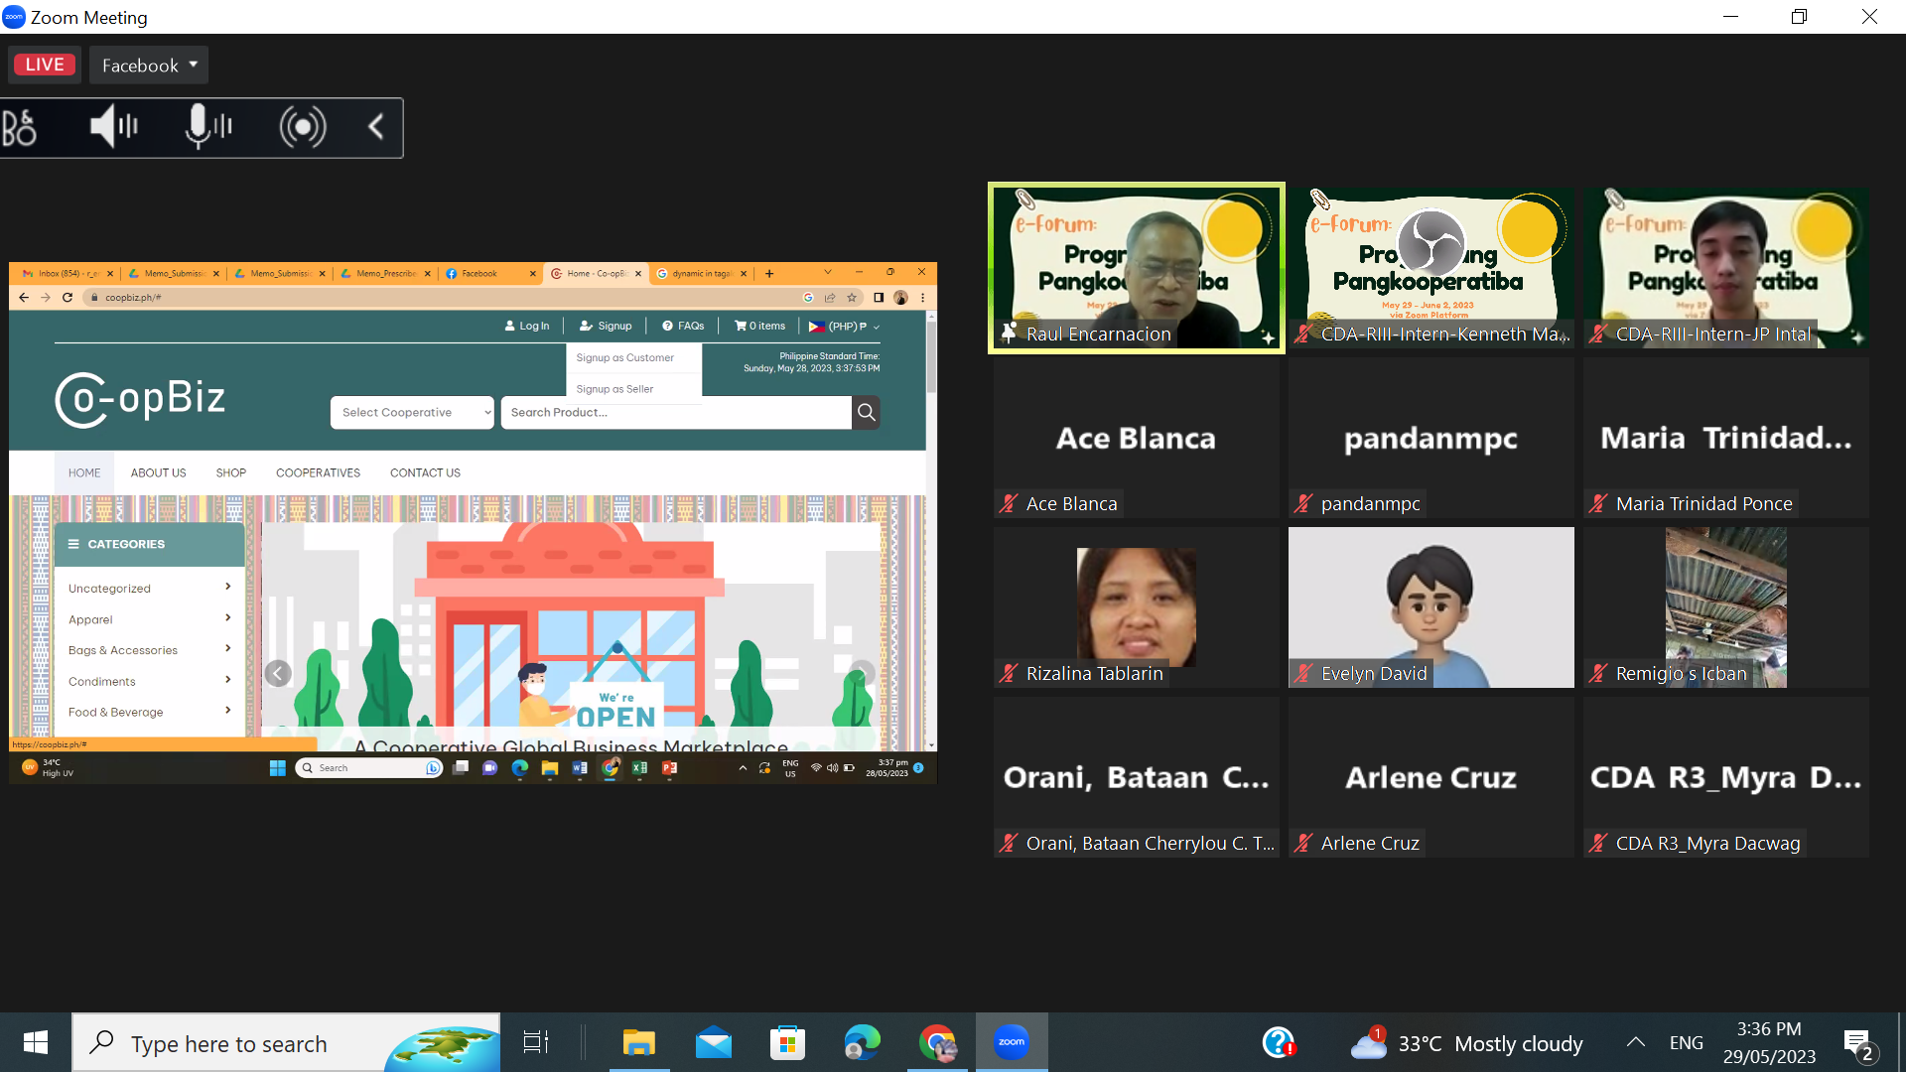Click the Zoom icon on the taskbar

click(1012, 1043)
